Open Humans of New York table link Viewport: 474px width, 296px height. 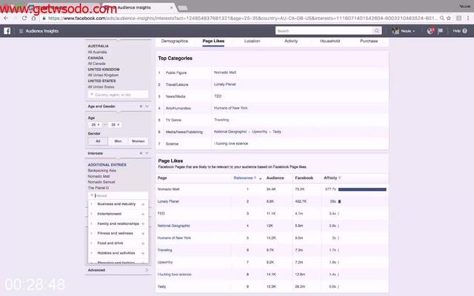coord(174,238)
